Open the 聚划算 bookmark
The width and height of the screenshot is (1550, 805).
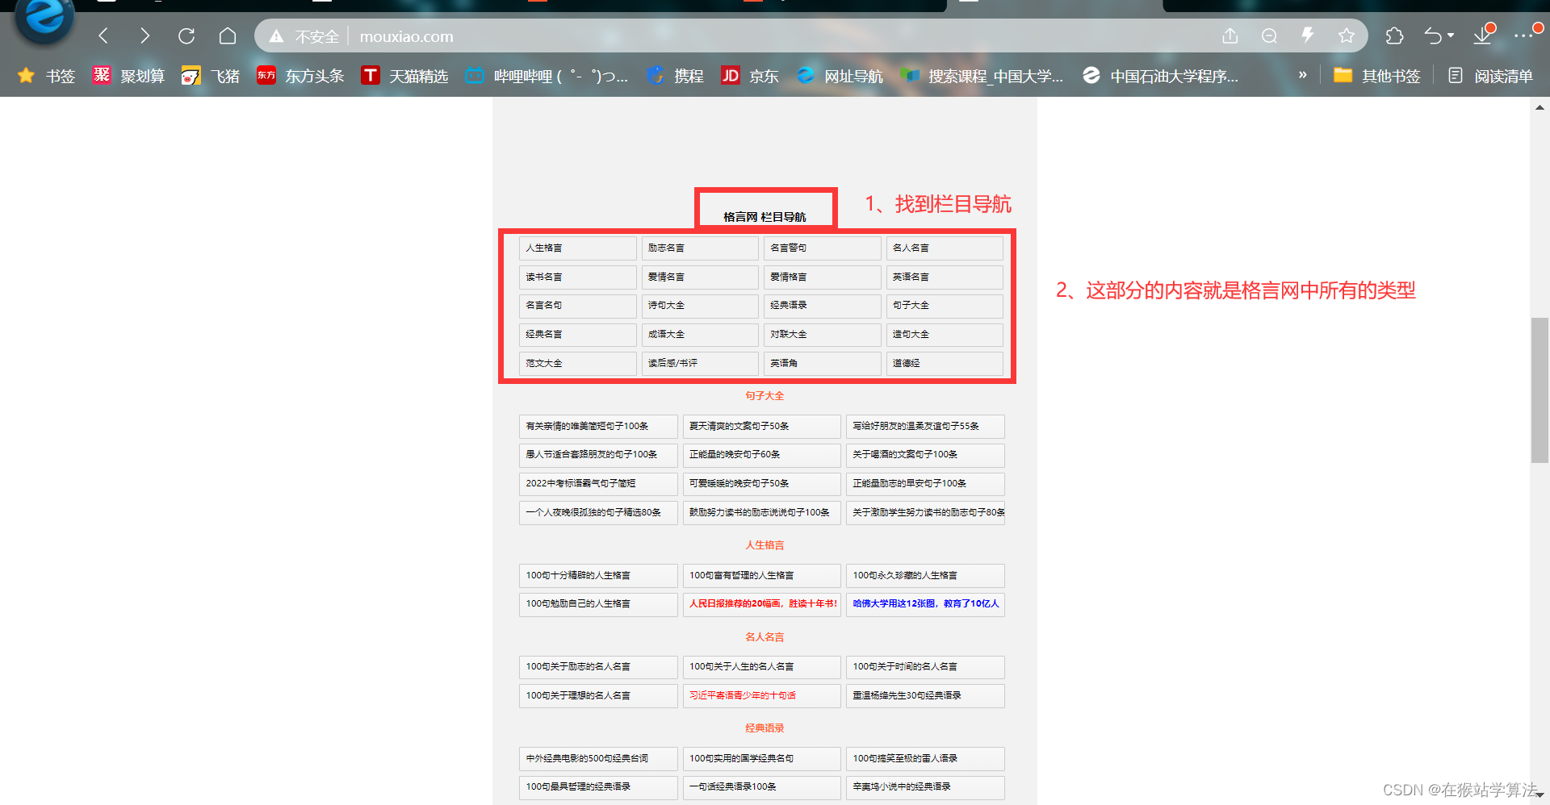128,76
